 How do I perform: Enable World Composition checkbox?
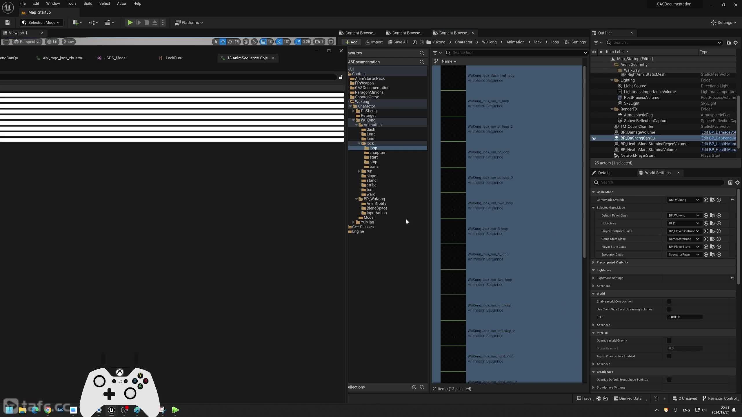coord(669,301)
